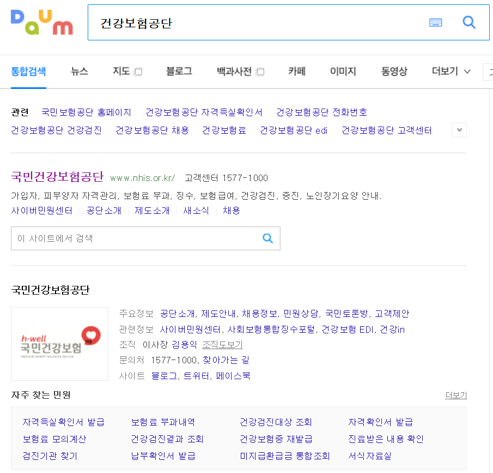Open the 새소식 sitelink

[x=196, y=211]
